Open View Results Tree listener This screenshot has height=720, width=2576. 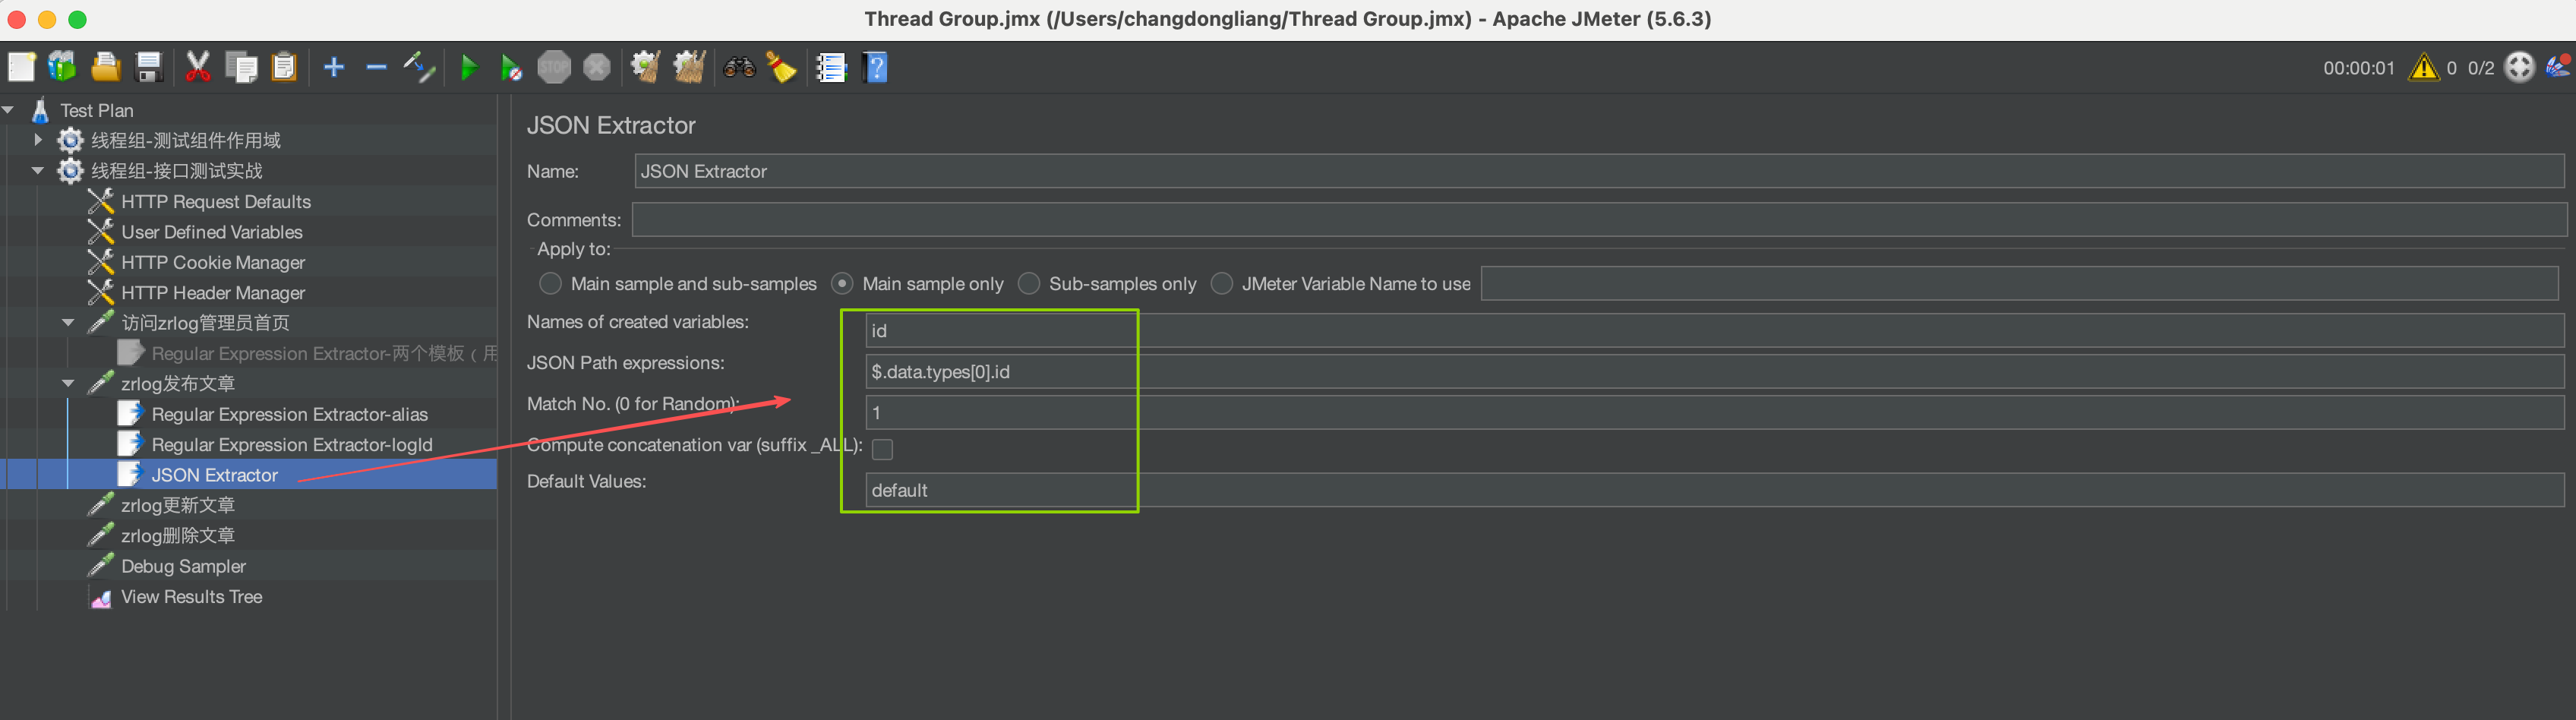[191, 597]
